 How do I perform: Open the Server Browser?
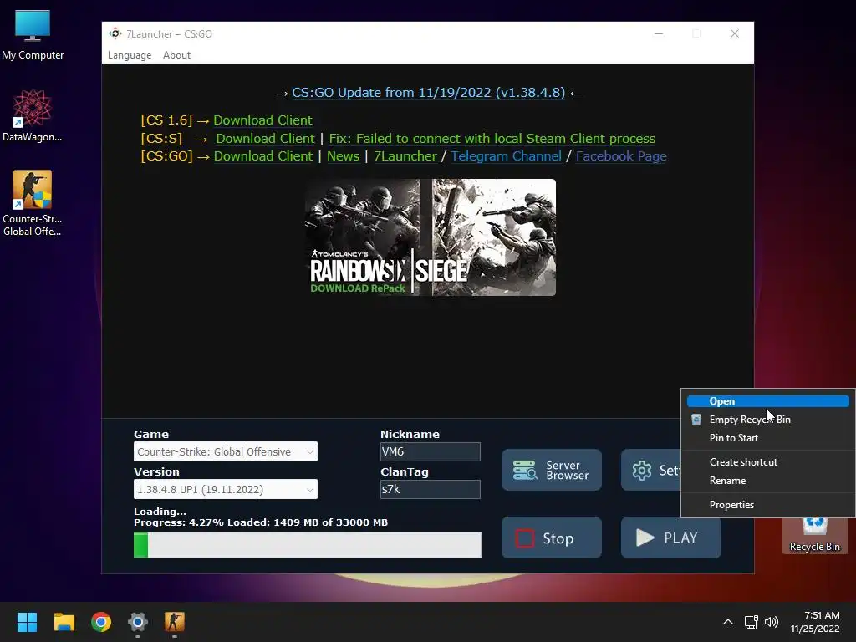pyautogui.click(x=552, y=470)
